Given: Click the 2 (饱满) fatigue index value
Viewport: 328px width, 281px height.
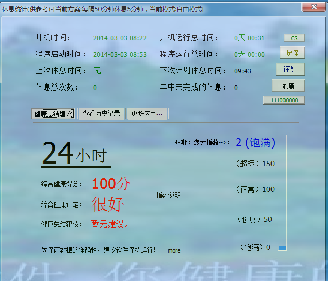Looking at the screenshot, I should coord(255,143).
